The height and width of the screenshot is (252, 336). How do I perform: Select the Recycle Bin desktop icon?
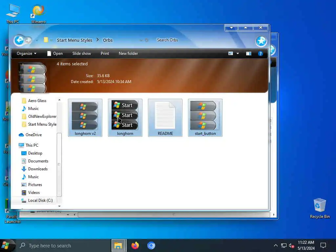point(320,208)
